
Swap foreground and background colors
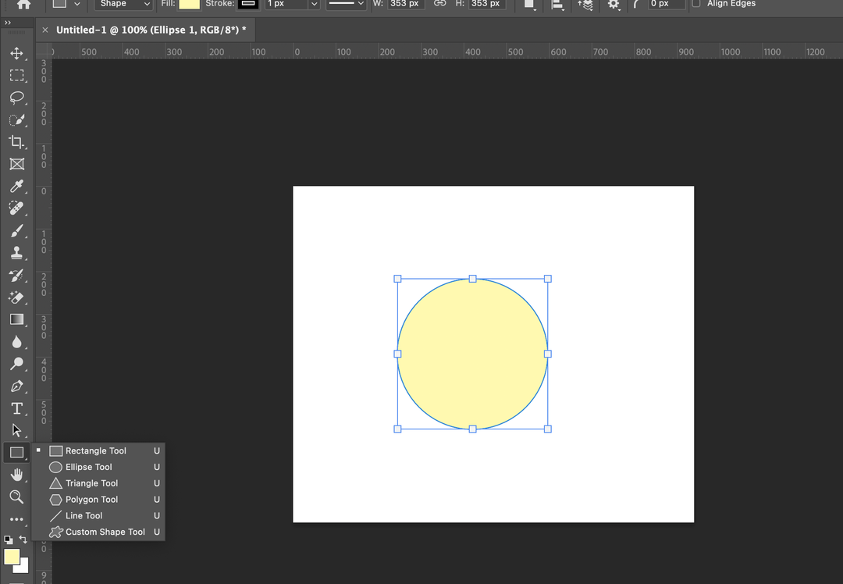(23, 539)
